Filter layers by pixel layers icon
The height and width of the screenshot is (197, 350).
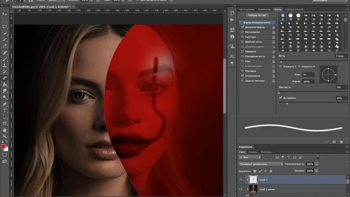point(277,157)
